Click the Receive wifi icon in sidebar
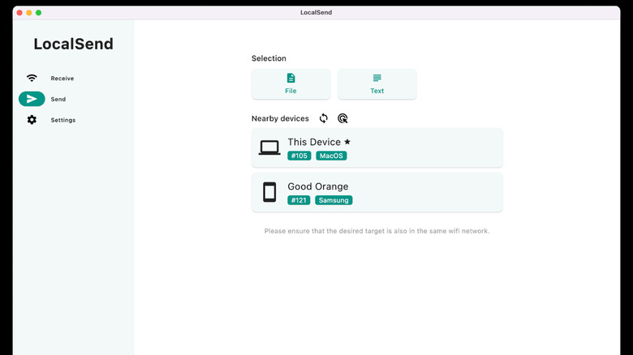633x355 pixels. pos(32,79)
